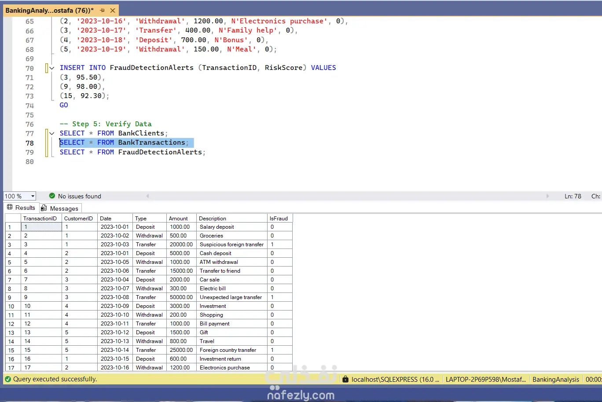This screenshot has width=602, height=402.
Task: Close the BankingAnalysis query tab
Action: [113, 10]
